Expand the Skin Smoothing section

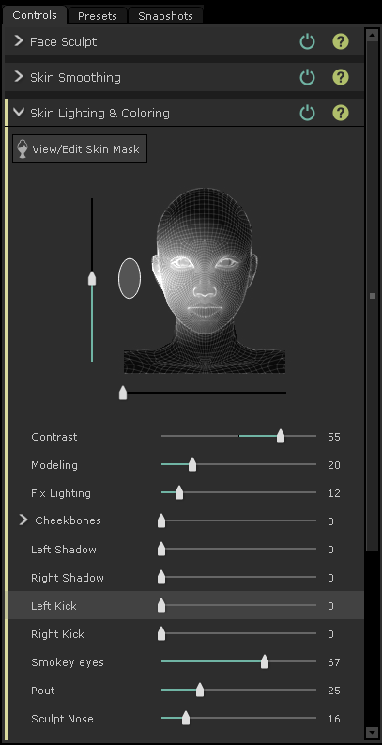click(19, 76)
